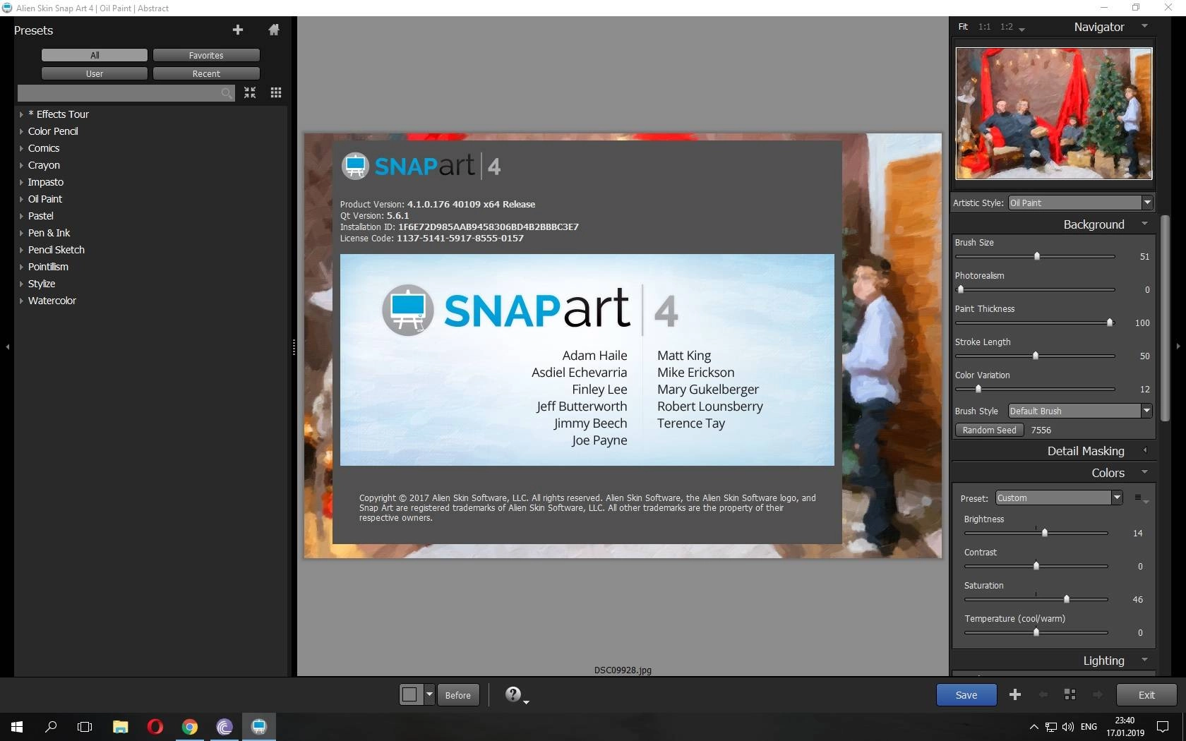Select Comics category
This screenshot has height=741, width=1186.
tap(44, 148)
